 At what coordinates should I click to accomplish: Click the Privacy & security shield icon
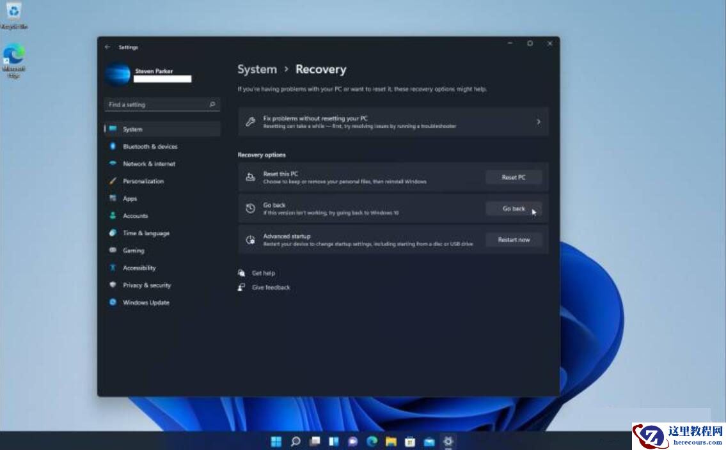113,285
